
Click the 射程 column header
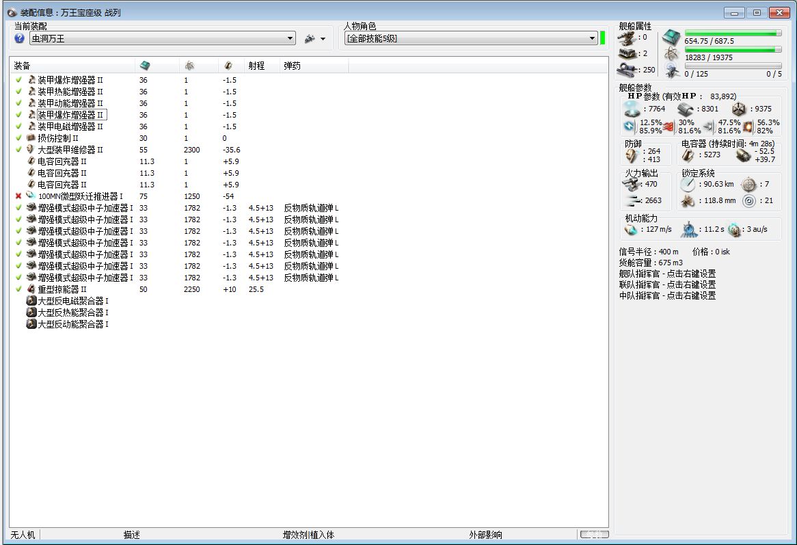point(262,66)
